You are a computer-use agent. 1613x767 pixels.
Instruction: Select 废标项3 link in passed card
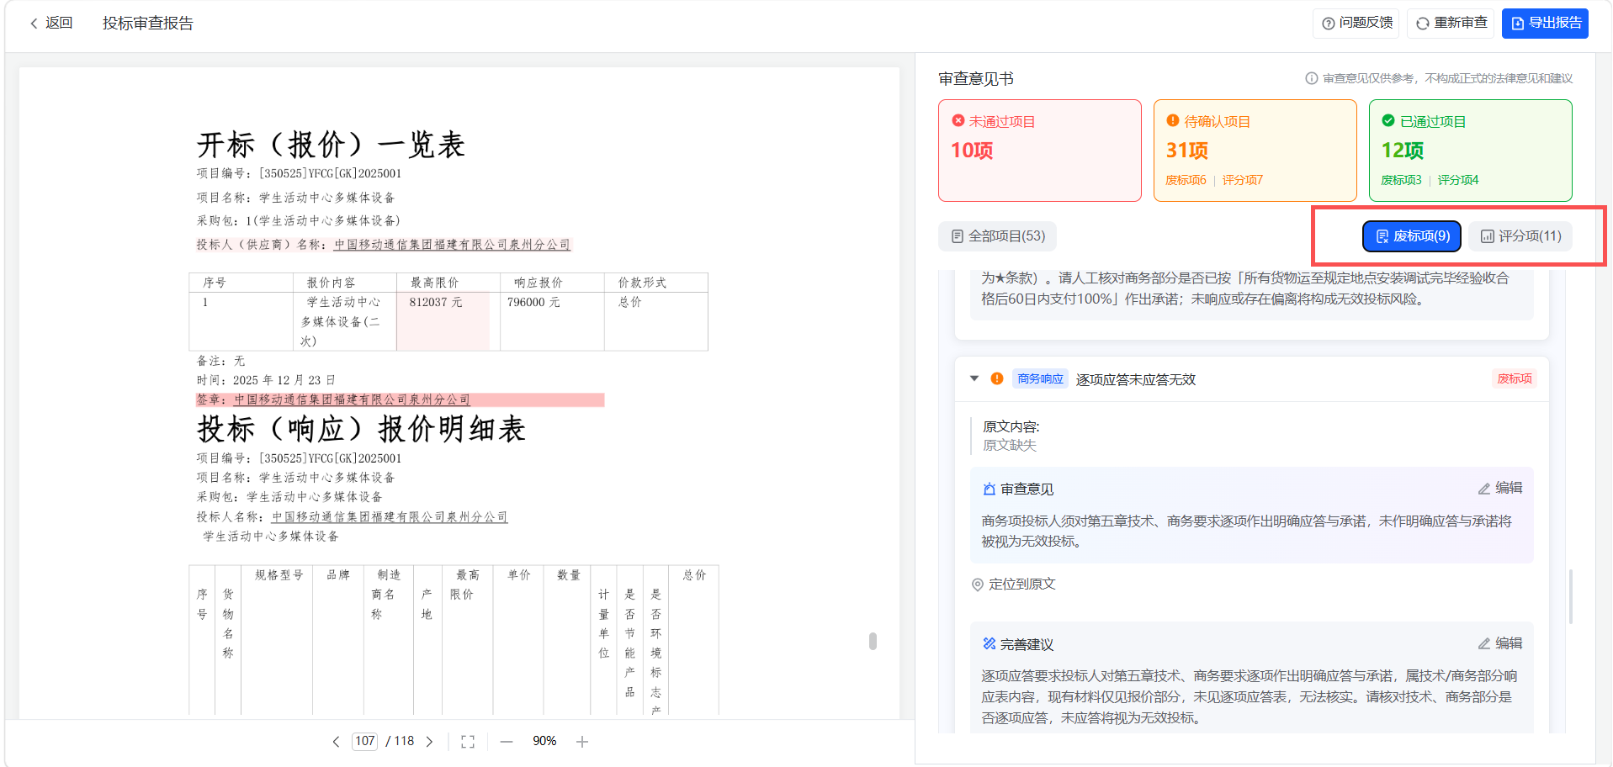1401,180
